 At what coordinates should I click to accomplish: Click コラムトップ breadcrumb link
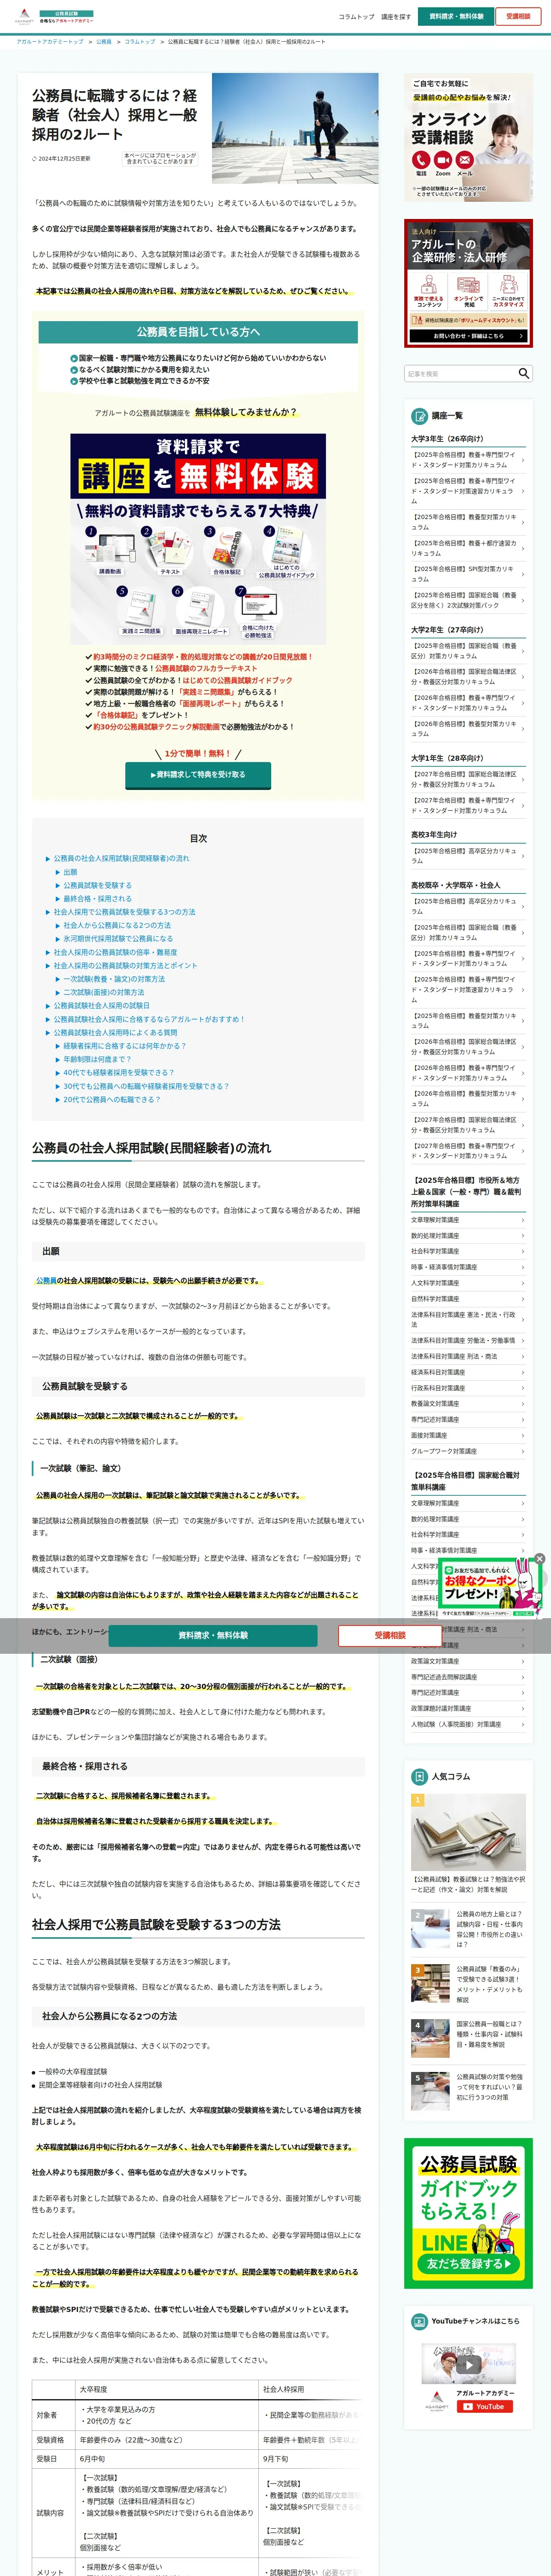pos(140,42)
